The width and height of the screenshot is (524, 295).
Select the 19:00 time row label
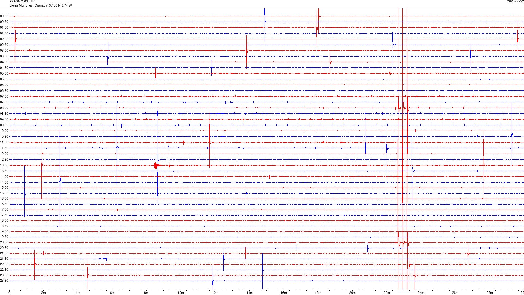pos(4,231)
